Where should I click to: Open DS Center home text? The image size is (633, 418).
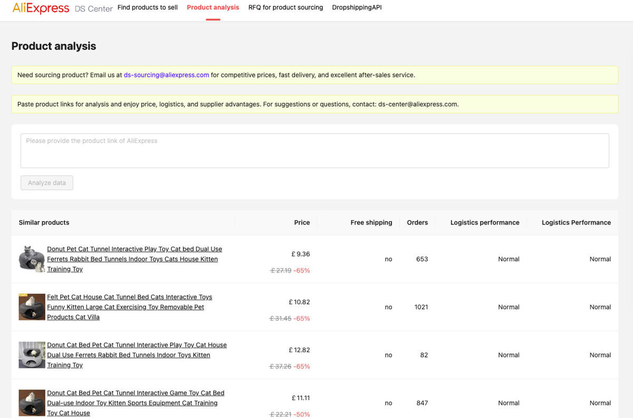coord(94,8)
